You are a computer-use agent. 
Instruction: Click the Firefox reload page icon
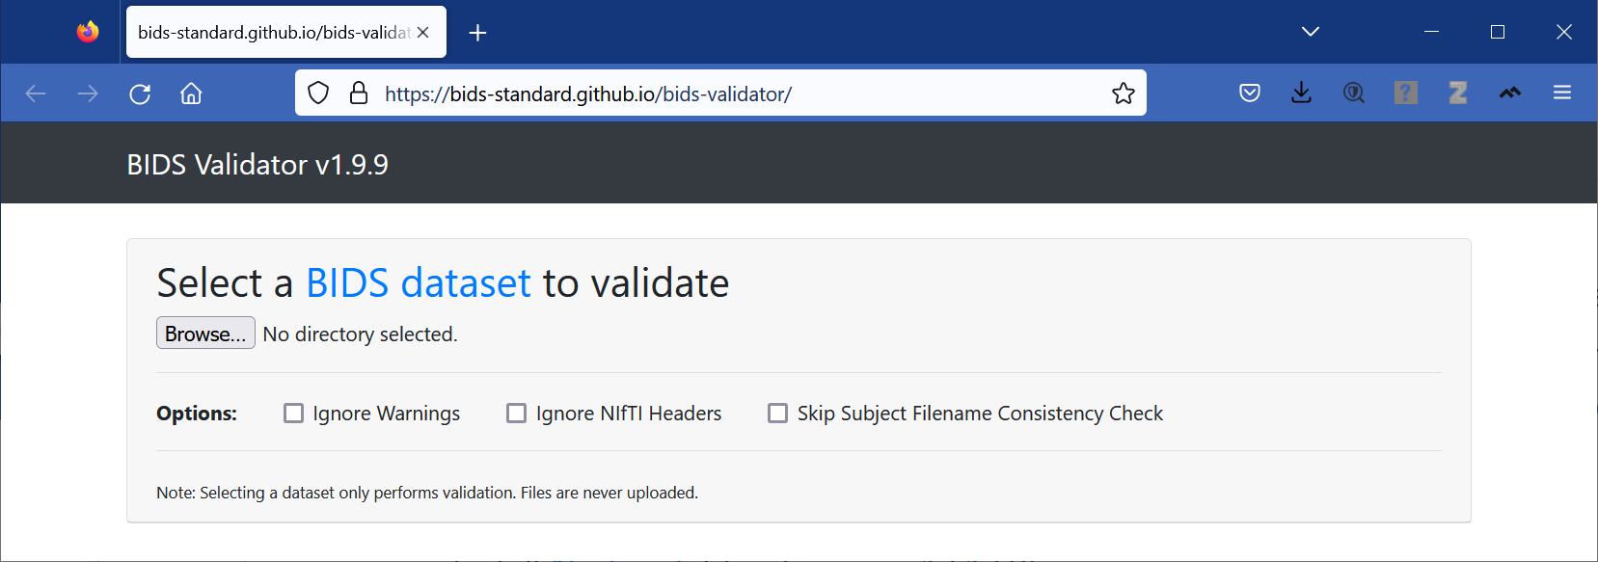[x=140, y=94]
